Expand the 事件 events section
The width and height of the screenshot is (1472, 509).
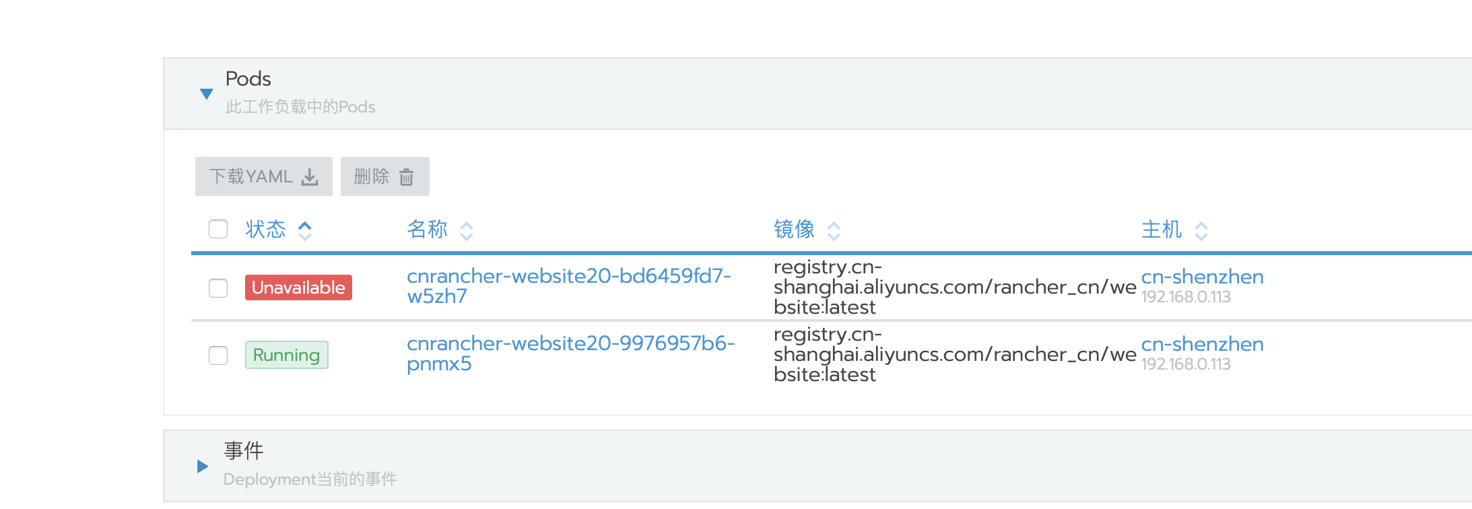[202, 466]
